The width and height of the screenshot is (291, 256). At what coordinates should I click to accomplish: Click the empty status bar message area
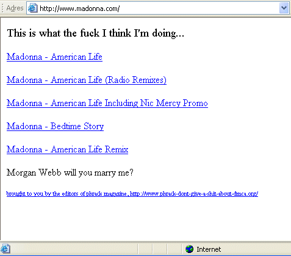pos(74,249)
